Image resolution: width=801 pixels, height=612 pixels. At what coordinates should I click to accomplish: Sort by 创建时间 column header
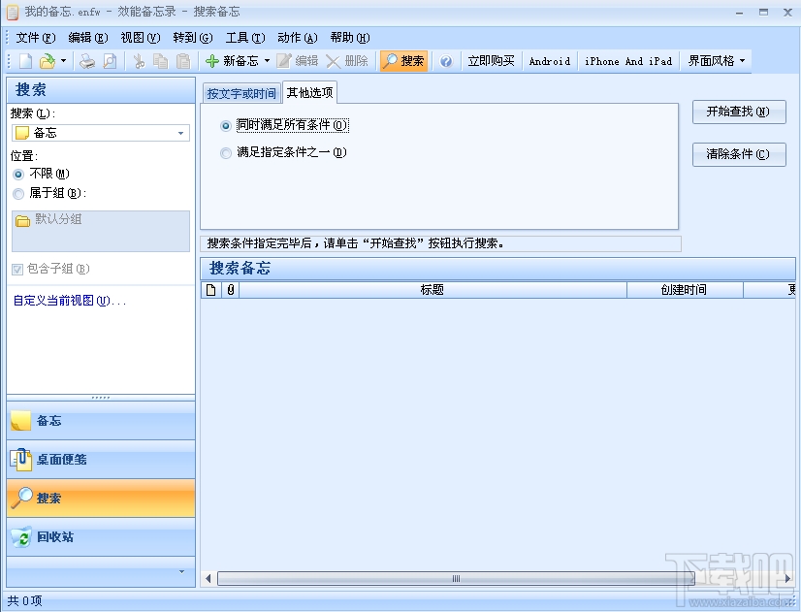click(x=684, y=290)
